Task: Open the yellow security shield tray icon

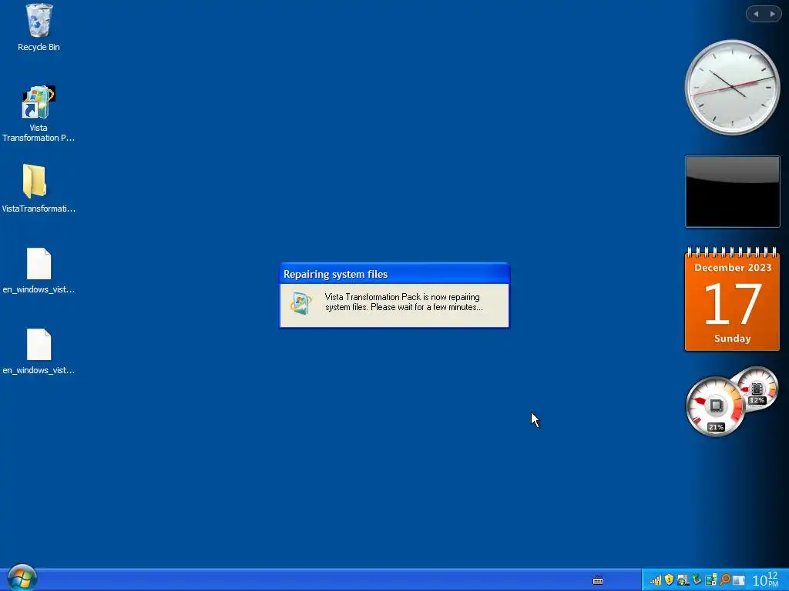Action: (x=669, y=580)
